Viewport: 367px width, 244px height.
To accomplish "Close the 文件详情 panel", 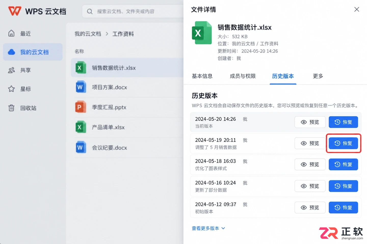I will [x=357, y=9].
